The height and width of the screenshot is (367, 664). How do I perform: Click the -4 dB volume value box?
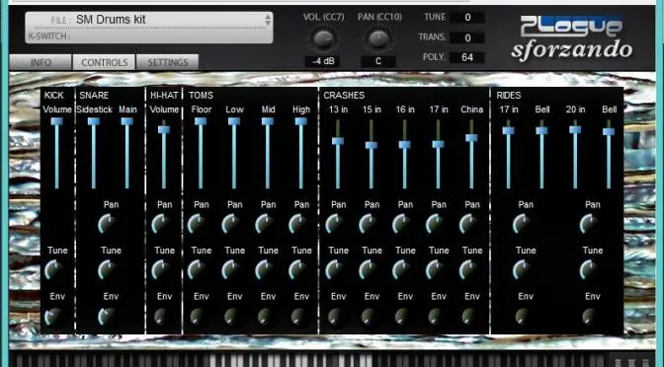click(x=323, y=61)
